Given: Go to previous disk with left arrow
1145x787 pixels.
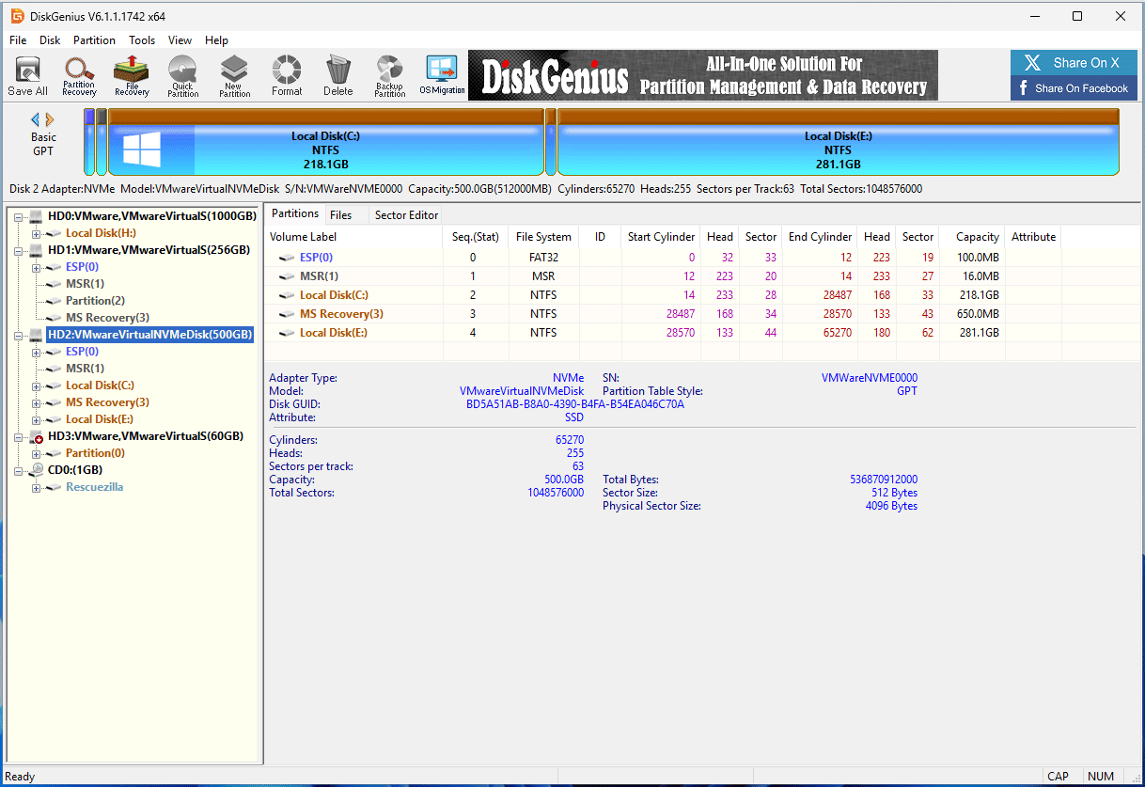Looking at the screenshot, I should pos(36,119).
